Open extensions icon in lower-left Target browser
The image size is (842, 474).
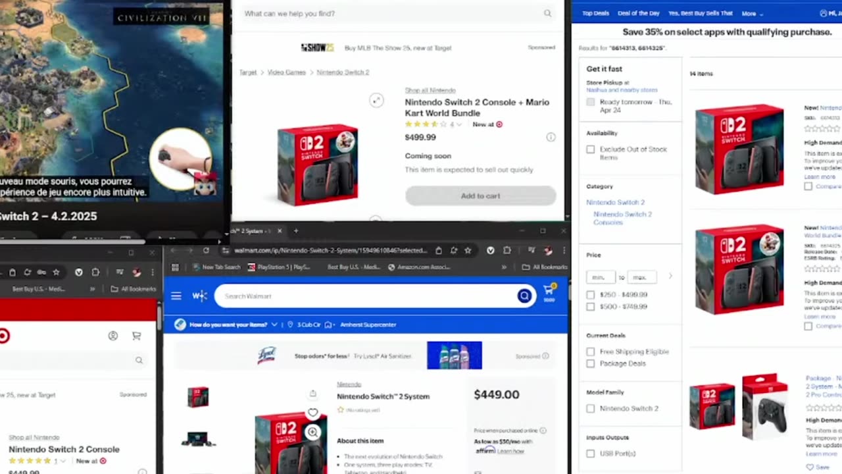click(95, 272)
